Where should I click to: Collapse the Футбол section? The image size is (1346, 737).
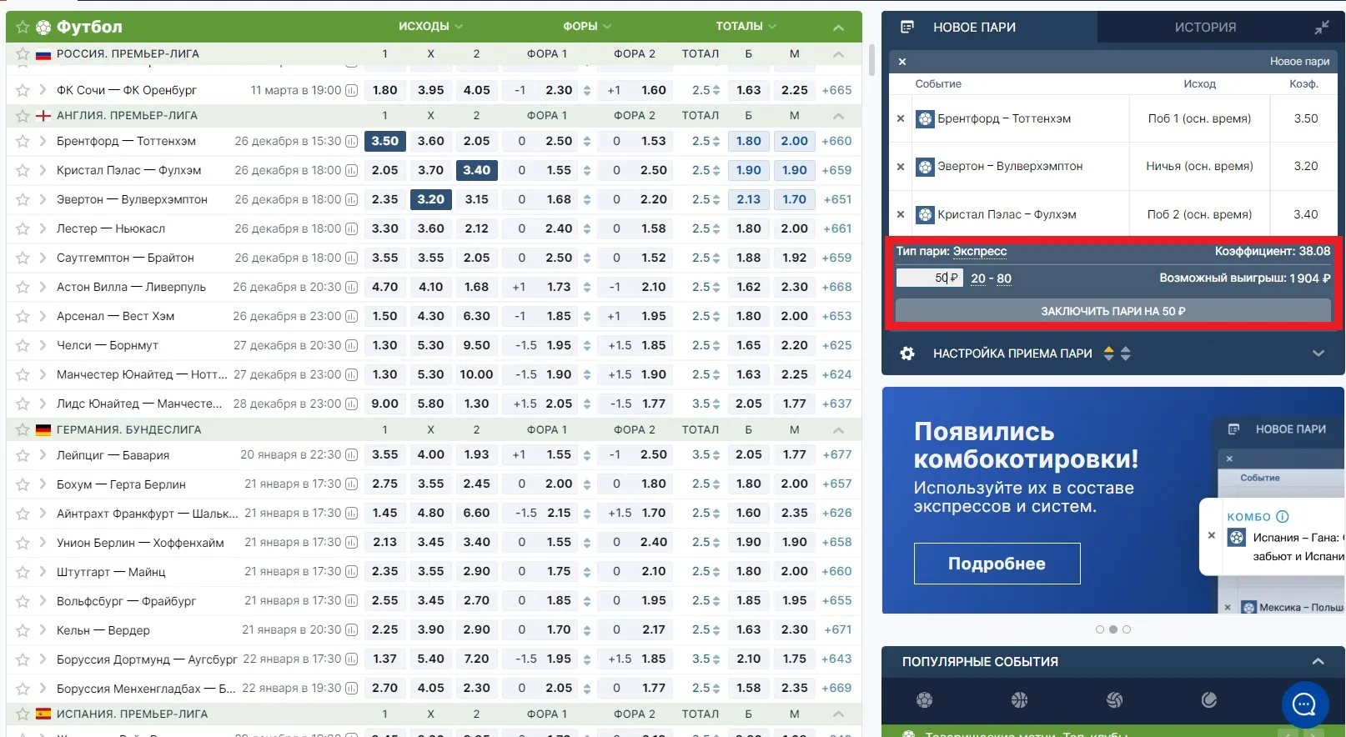click(x=838, y=28)
